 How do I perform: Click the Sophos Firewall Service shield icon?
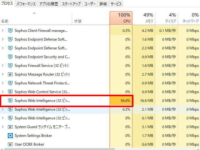pyautogui.click(x=10, y=66)
